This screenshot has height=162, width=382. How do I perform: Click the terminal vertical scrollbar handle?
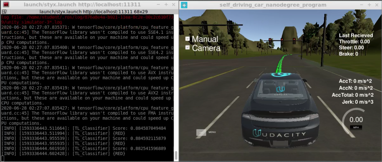point(175,155)
